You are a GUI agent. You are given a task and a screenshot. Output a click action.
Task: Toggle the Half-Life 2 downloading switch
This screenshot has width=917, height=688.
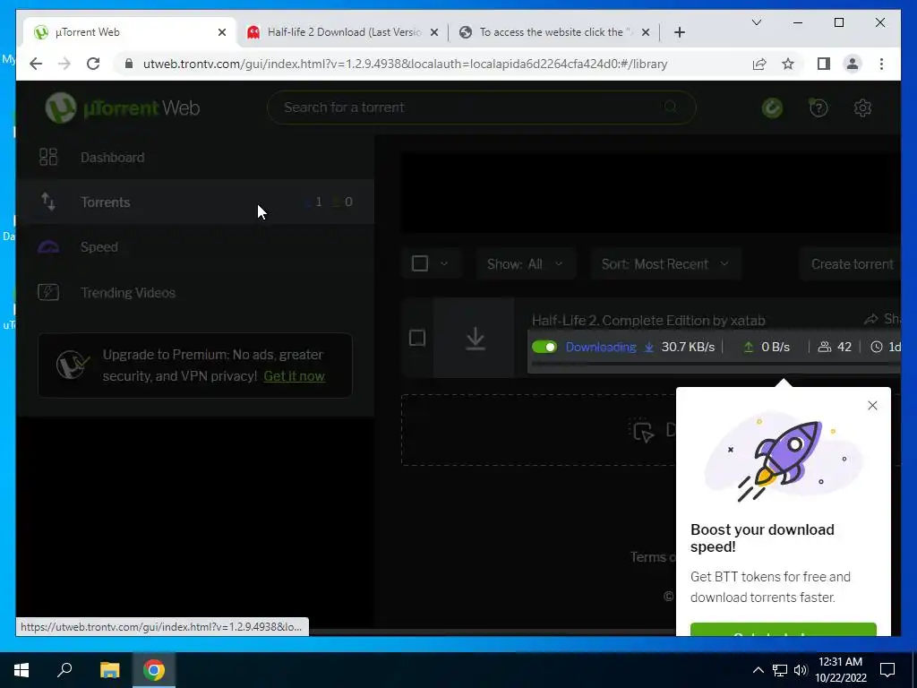(544, 347)
